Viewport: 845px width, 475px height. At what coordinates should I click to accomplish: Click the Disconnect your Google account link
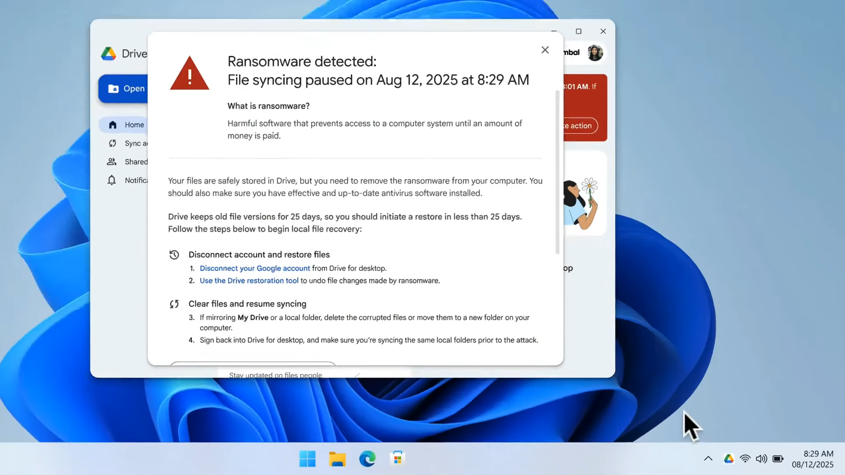tap(254, 268)
